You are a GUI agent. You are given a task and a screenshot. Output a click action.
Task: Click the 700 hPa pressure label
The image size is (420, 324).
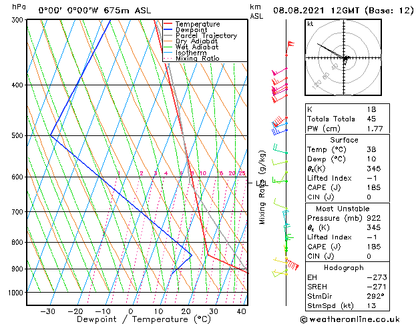pyautogui.click(x=19, y=212)
